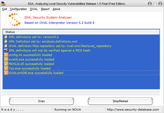This screenshot has height=113, width=164.
Task: Click the Status column header
Action: click(x=81, y=32)
